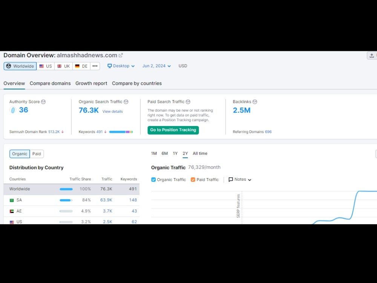Click the SERP features timeline marker
377x283 pixels.
[238, 206]
